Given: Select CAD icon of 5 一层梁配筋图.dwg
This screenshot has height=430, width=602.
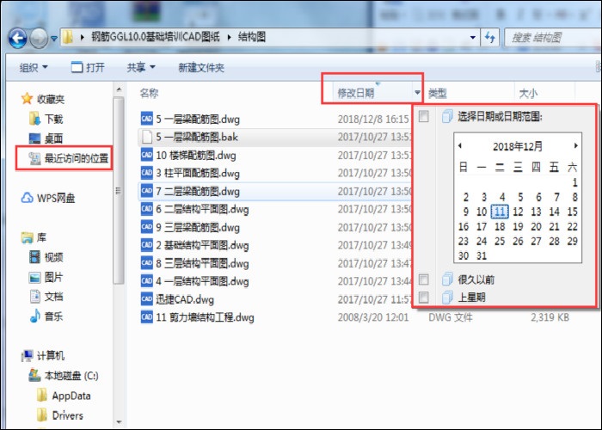Looking at the screenshot, I should point(147,119).
